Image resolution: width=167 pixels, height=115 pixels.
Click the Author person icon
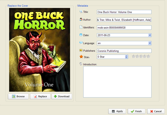[81, 19]
